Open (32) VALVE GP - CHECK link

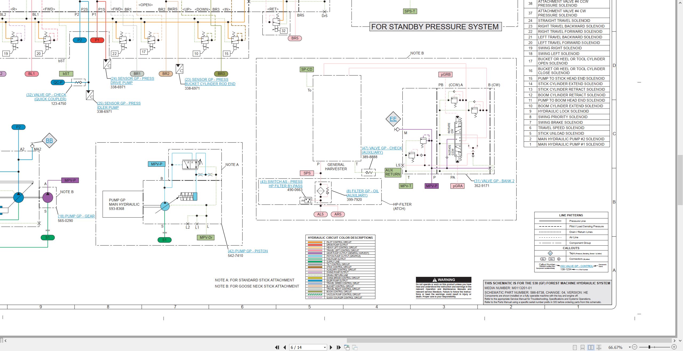click(x=46, y=97)
